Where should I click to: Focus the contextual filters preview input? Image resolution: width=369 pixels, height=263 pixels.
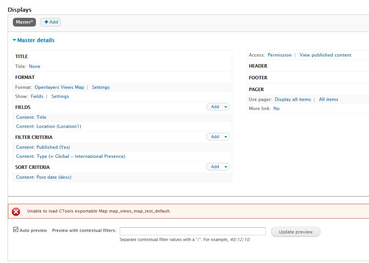point(192,231)
